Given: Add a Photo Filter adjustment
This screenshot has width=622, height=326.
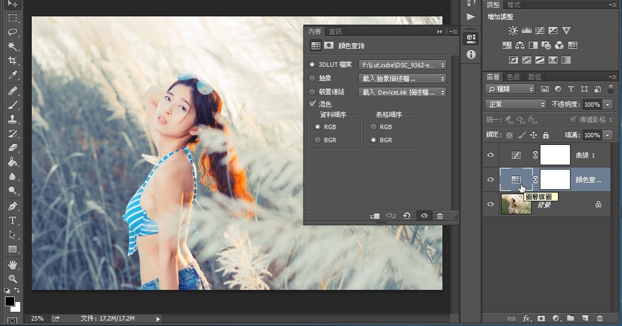Looking at the screenshot, I should (x=546, y=45).
